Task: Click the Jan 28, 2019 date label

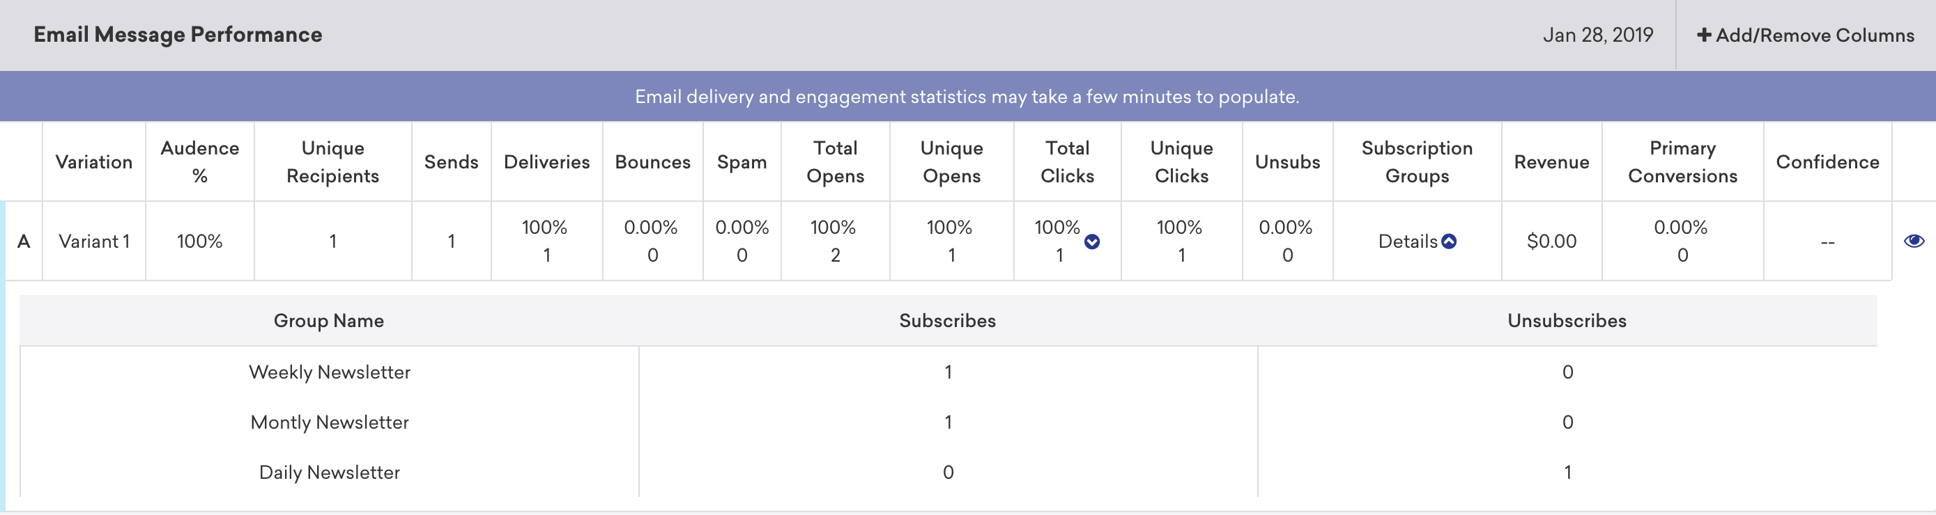Action: (x=1598, y=35)
